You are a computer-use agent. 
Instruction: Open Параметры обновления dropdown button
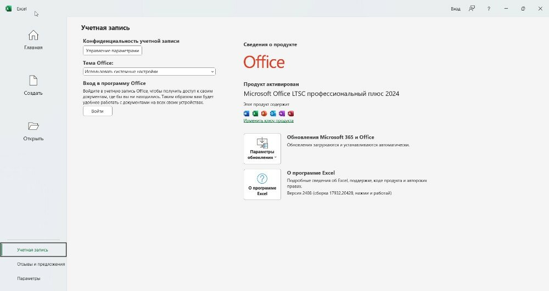click(x=262, y=149)
